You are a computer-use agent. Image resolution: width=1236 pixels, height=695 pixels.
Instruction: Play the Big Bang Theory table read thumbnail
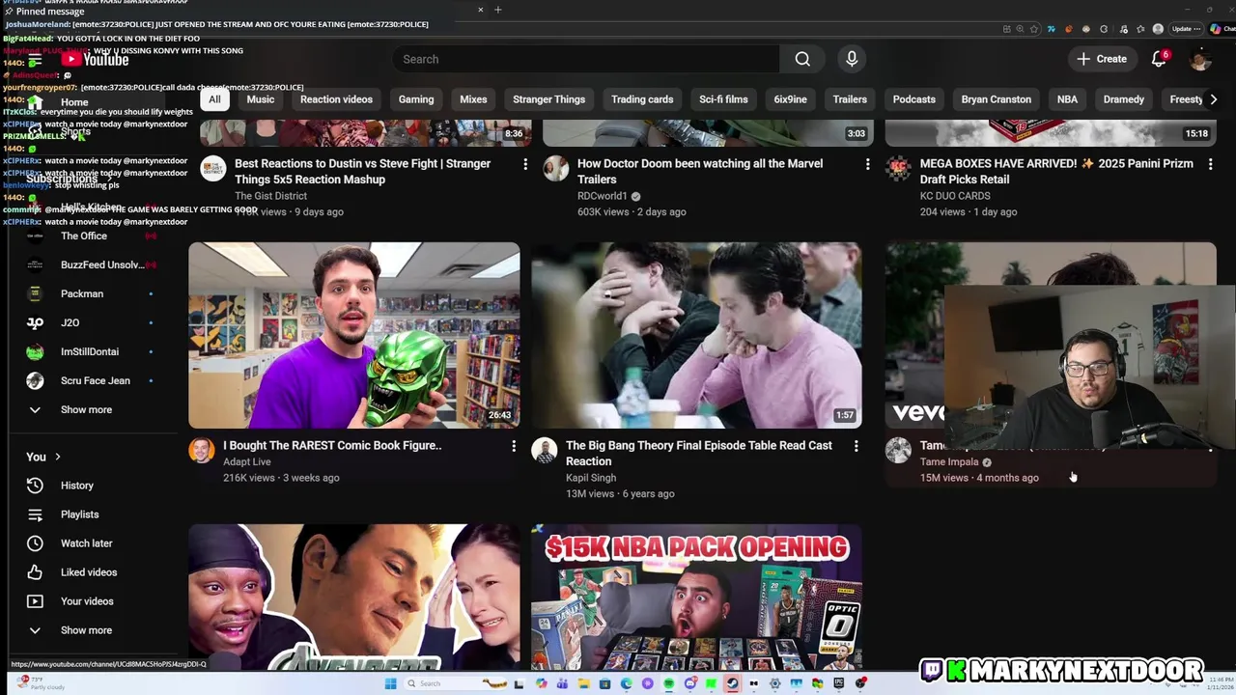[x=696, y=335]
